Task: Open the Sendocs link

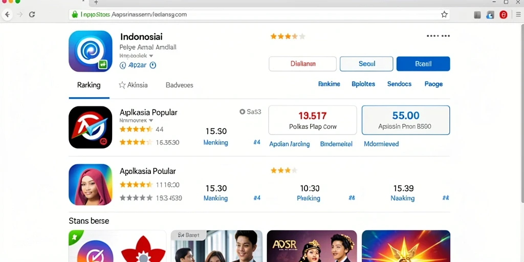Action: 399,84
